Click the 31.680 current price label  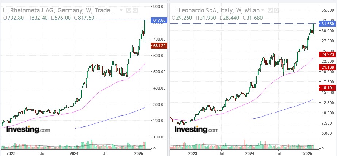[326, 24]
